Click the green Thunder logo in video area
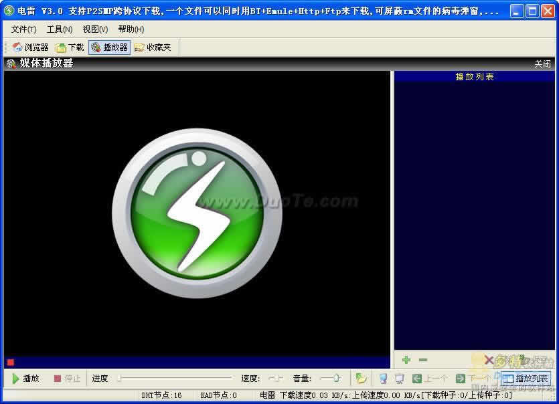The width and height of the screenshot is (559, 404). pos(197,213)
